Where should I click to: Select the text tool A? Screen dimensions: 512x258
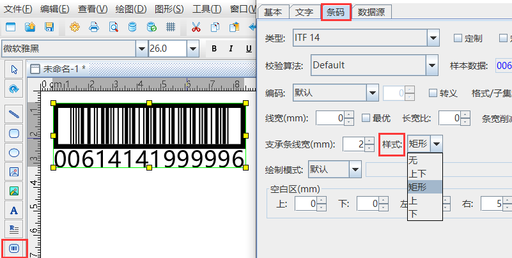14,210
